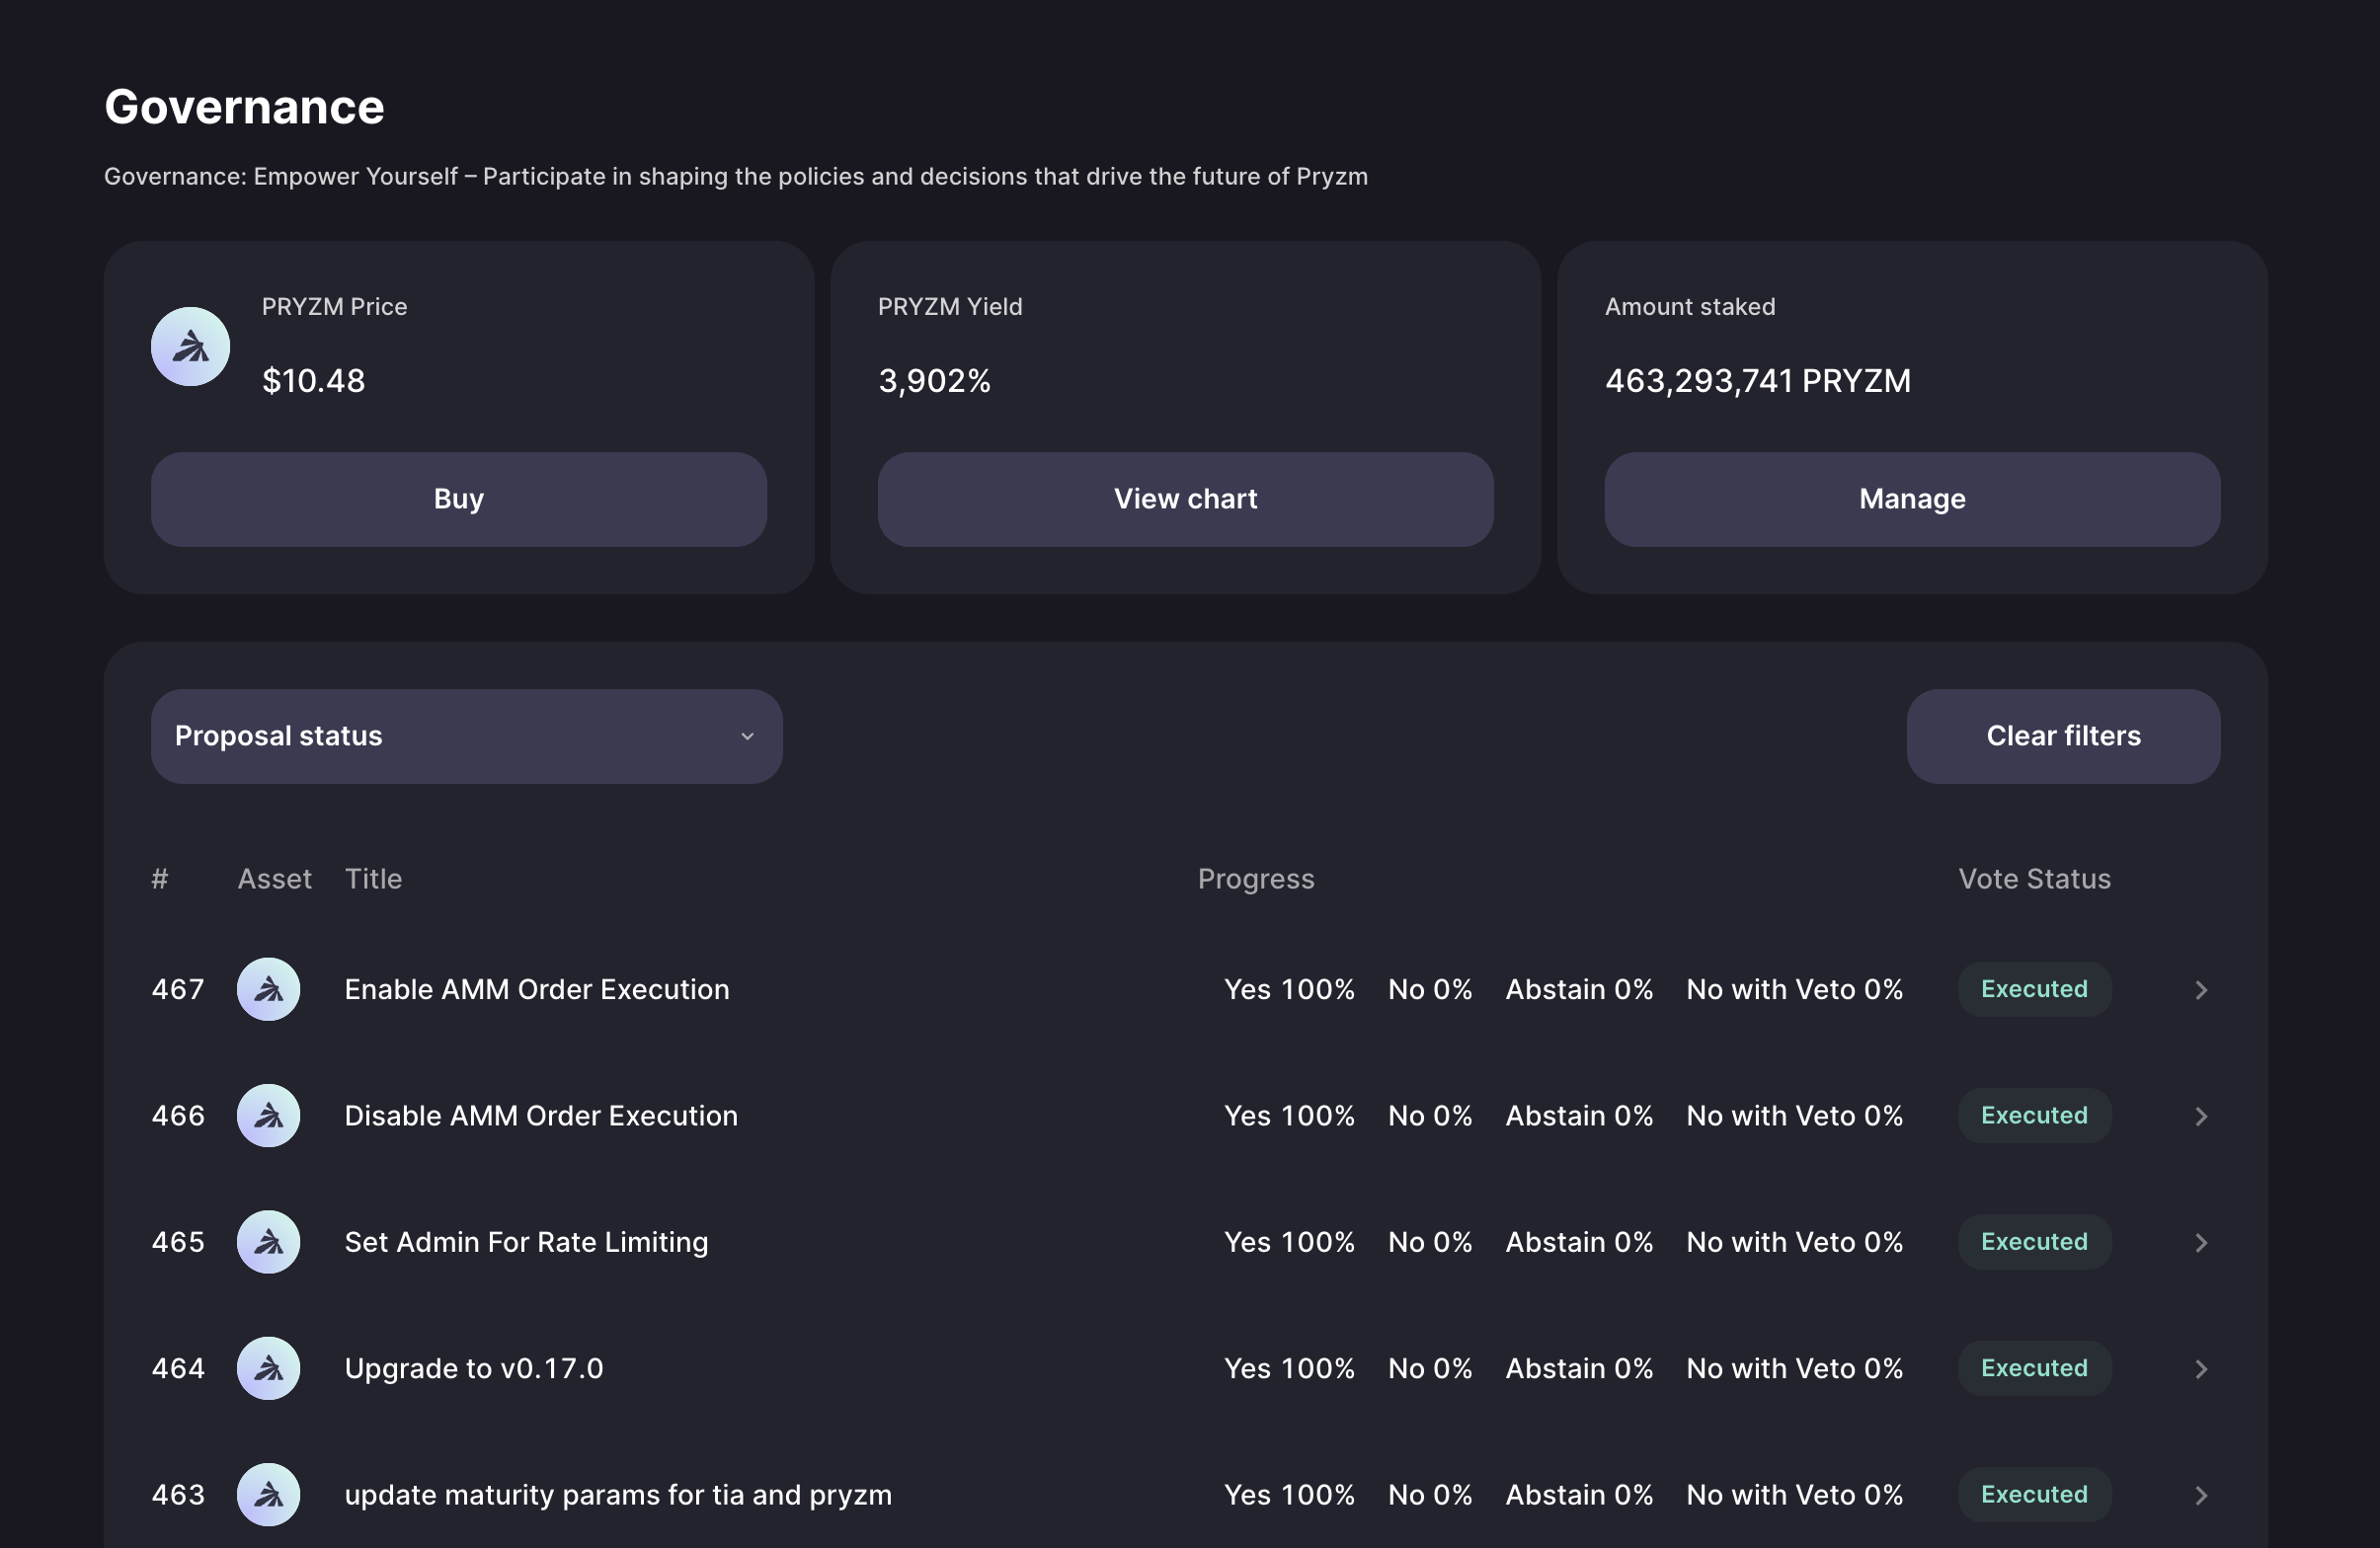
Task: Click the 3,902% yield value
Action: click(934, 381)
